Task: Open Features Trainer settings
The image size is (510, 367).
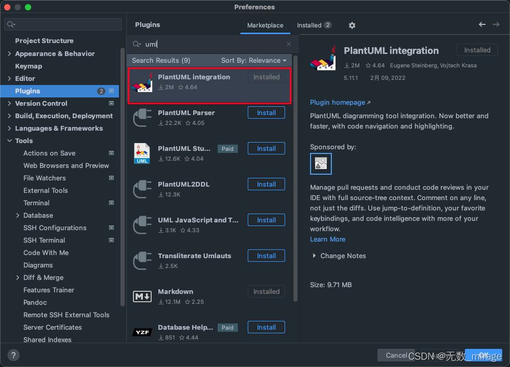Action: point(49,290)
